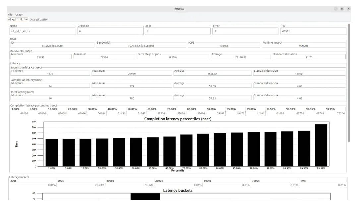Click the Bandwidth Maximum value 72384
358x209 pixels.
pyautogui.click(x=104, y=57)
